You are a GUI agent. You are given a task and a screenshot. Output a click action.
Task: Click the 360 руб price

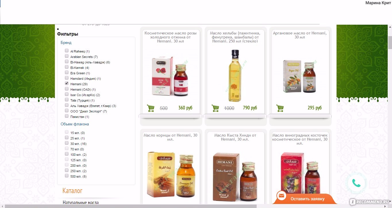(185, 108)
